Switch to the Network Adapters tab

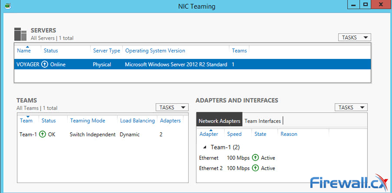tap(219, 121)
